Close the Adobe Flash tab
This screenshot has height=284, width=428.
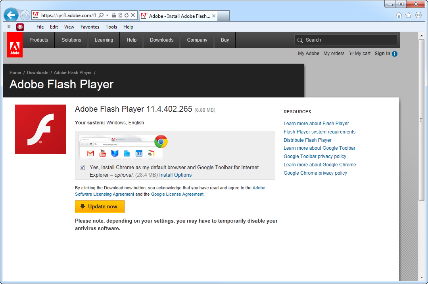click(x=214, y=16)
